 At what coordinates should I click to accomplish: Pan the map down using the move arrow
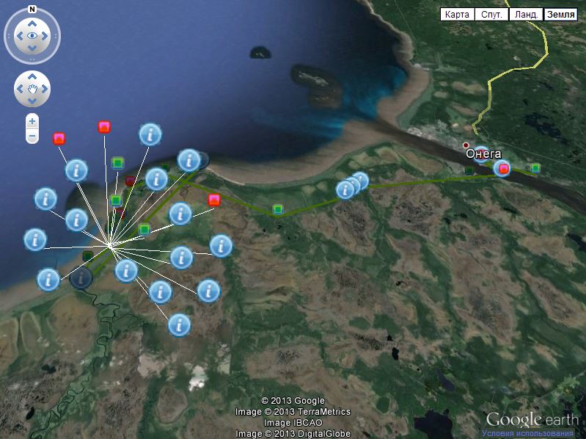pos(32,102)
